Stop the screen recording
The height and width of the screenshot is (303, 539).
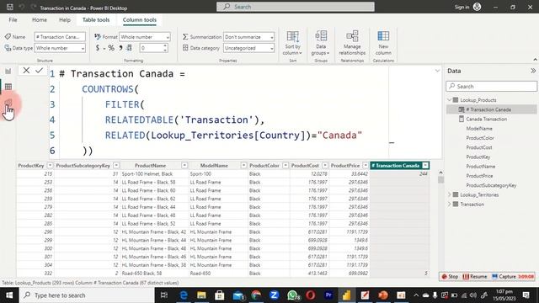pyautogui.click(x=450, y=277)
